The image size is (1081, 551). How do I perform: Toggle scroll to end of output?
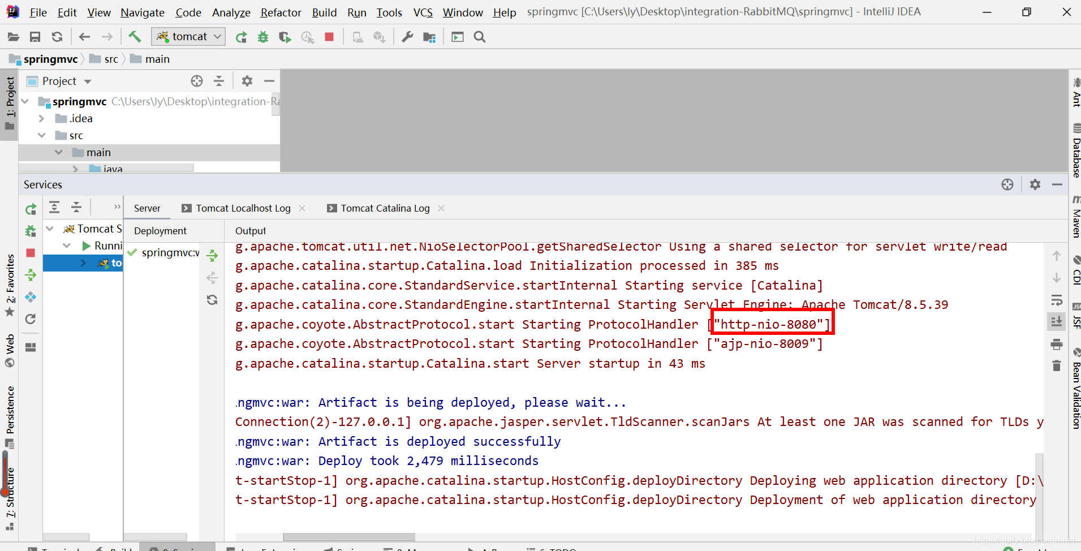coord(1056,322)
